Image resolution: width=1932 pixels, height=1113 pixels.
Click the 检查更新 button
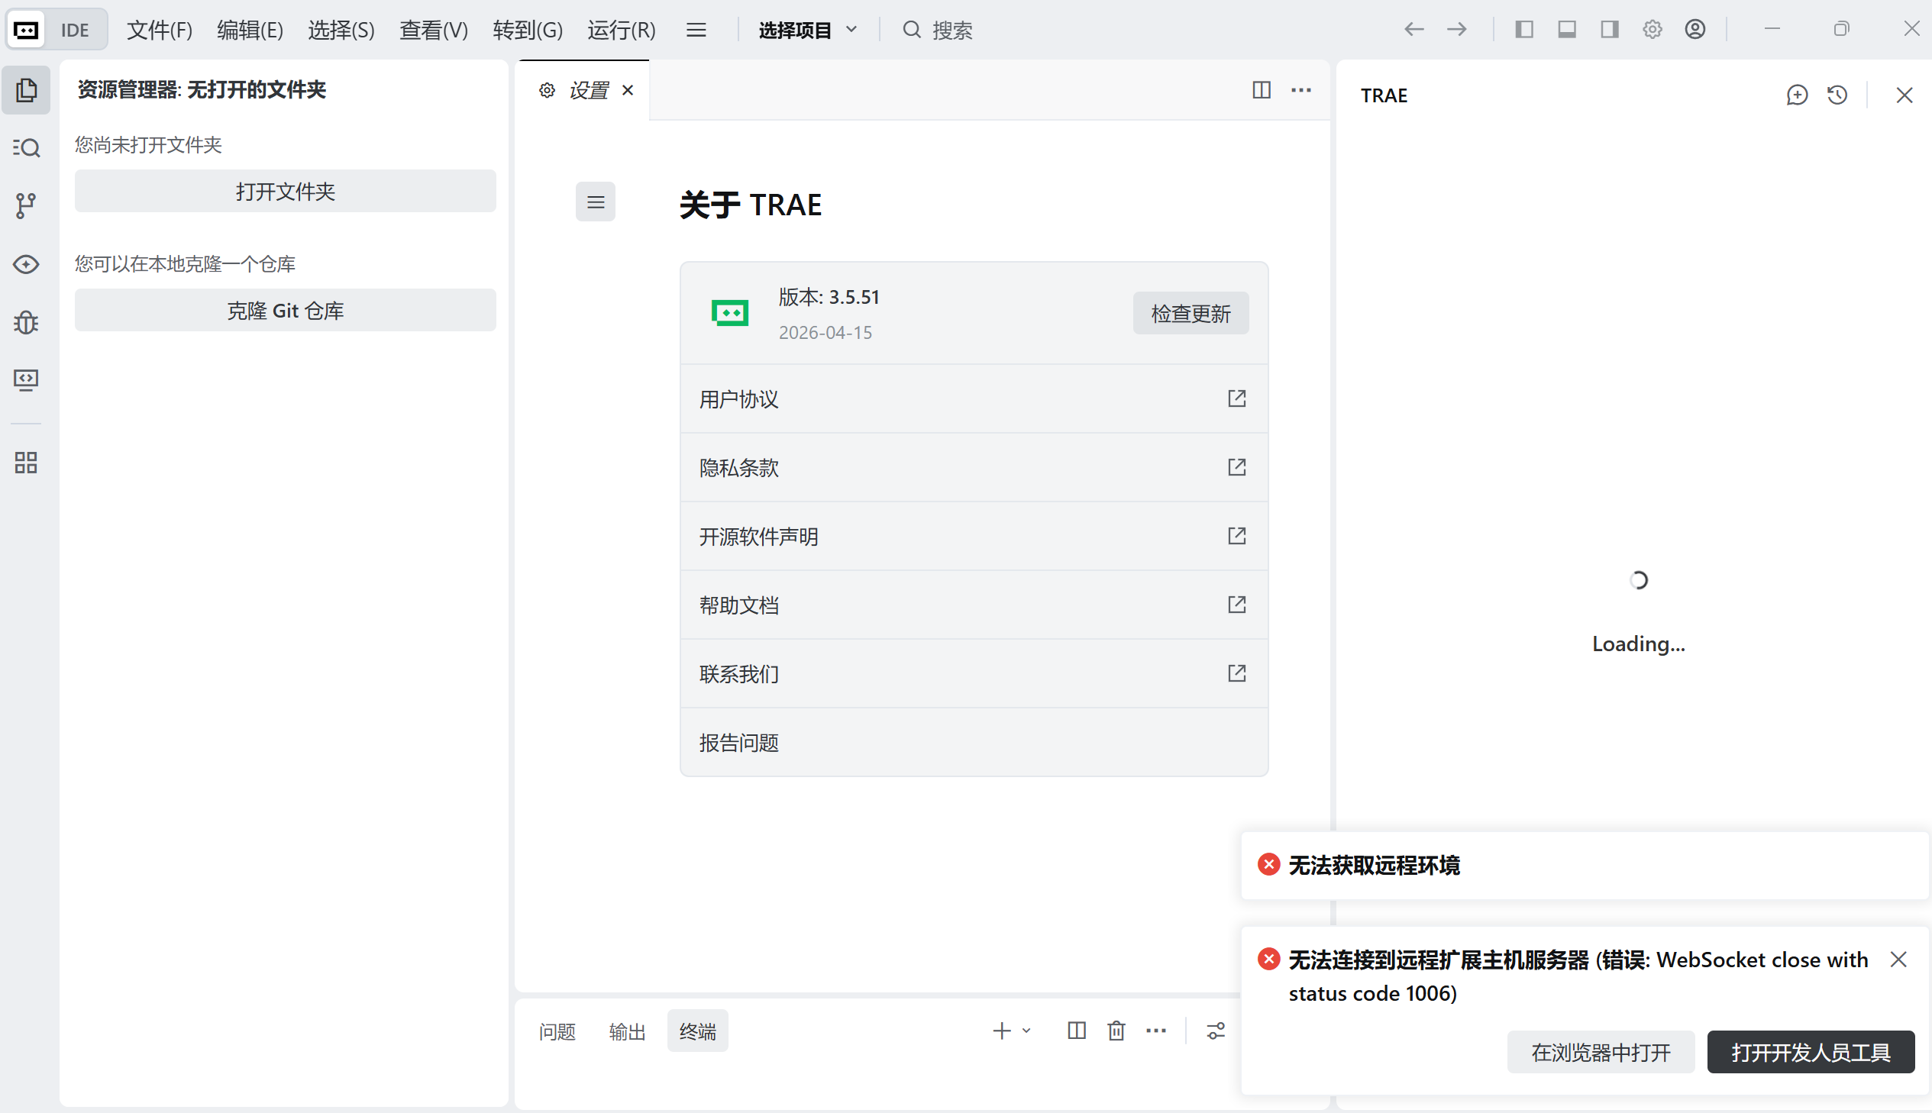[x=1191, y=313]
